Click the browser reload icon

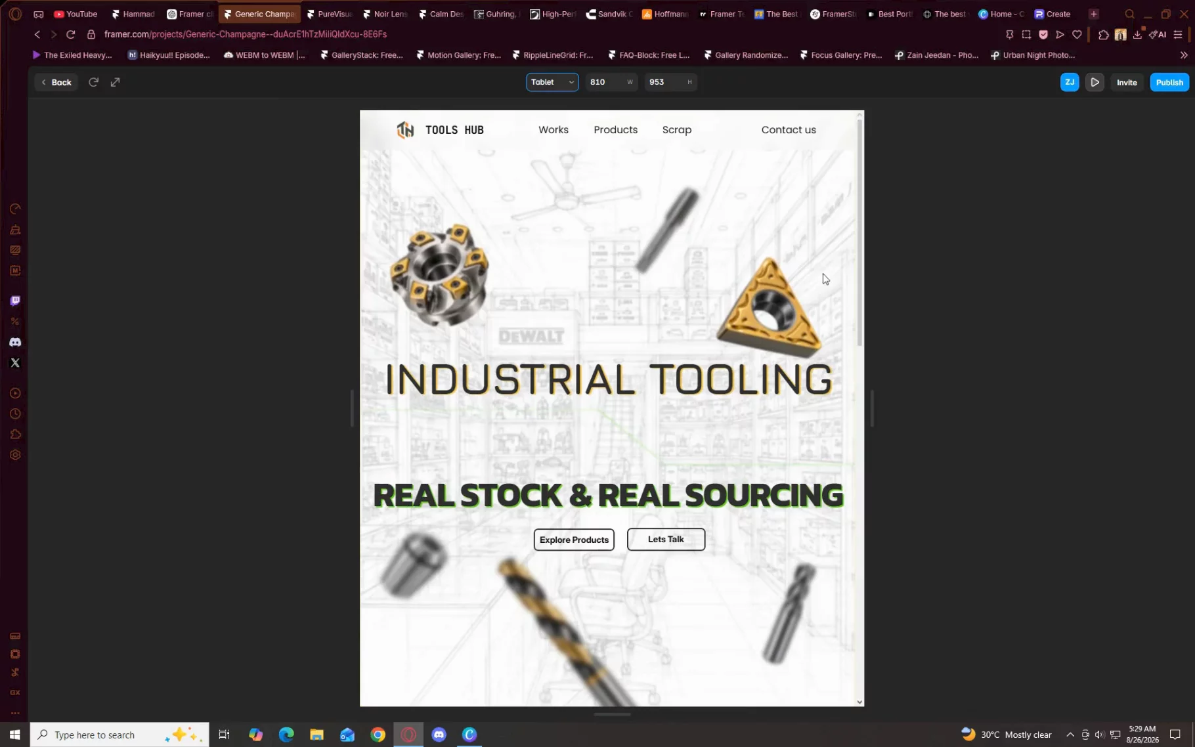point(70,34)
